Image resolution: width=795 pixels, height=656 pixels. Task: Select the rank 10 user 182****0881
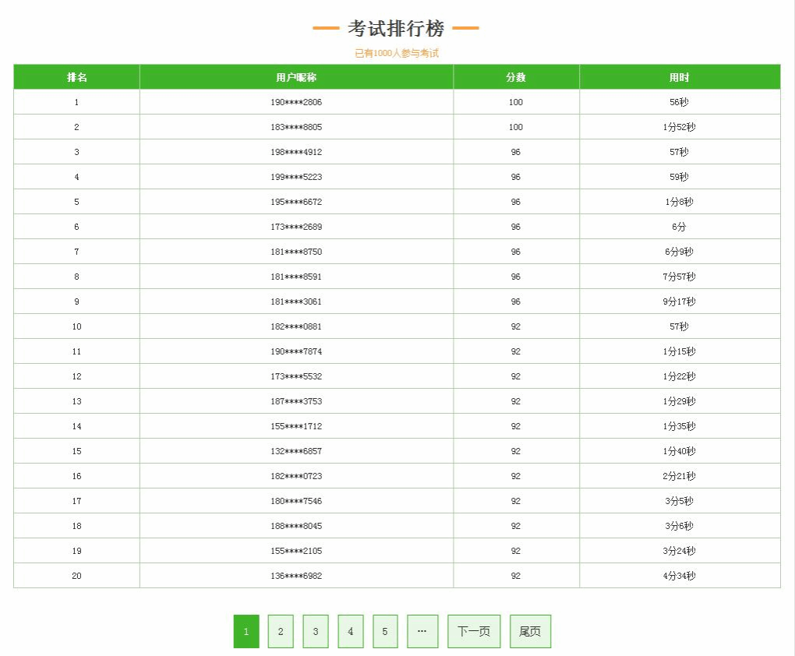(x=296, y=326)
